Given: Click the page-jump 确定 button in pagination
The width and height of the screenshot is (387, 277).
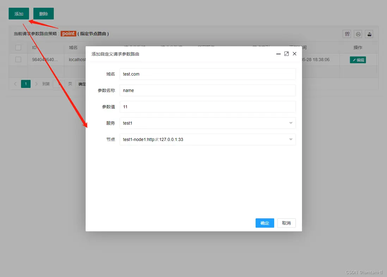Looking at the screenshot, I should (x=81, y=84).
